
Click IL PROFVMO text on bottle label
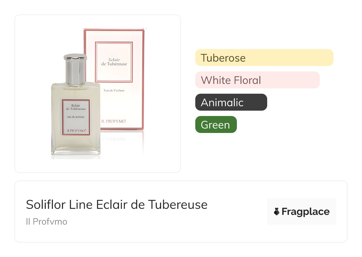click(76, 131)
